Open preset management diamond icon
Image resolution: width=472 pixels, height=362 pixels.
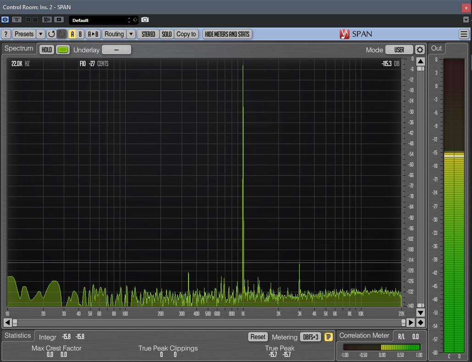coord(135,20)
